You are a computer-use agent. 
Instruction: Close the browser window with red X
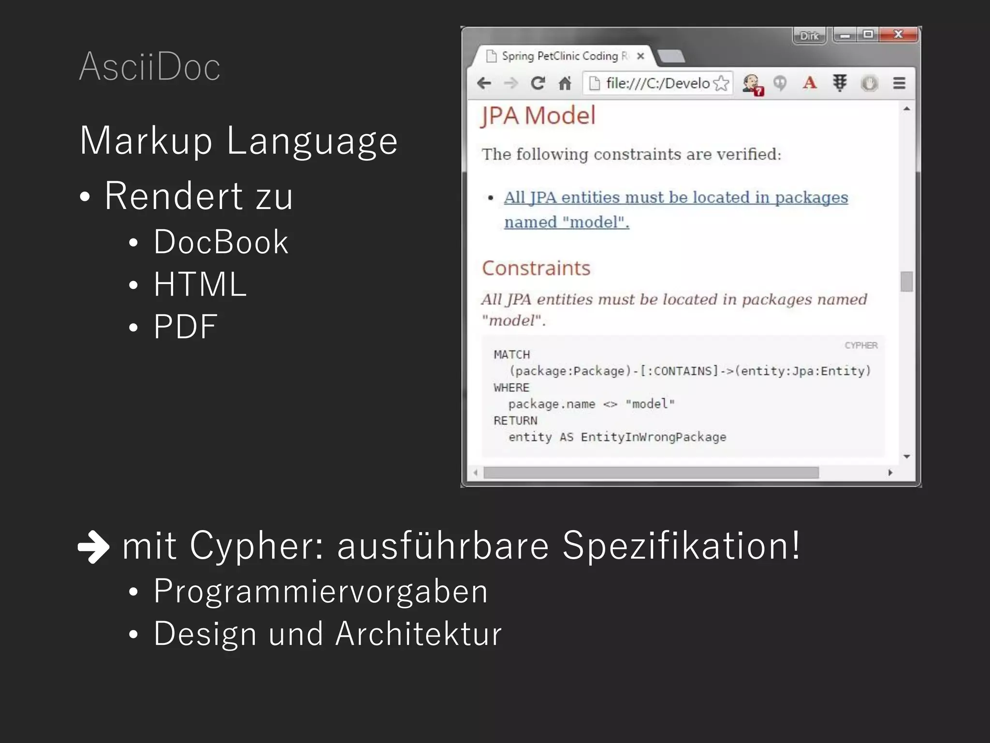point(899,34)
